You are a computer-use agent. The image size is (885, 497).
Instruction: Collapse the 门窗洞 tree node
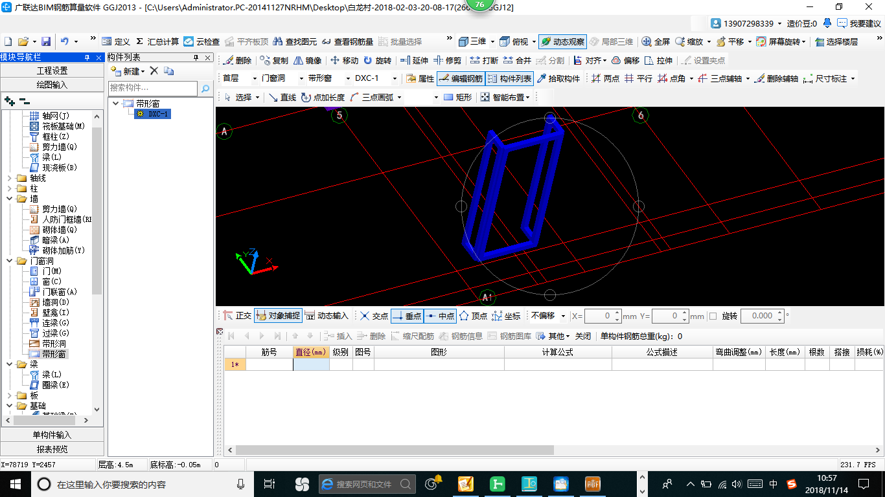click(10, 261)
